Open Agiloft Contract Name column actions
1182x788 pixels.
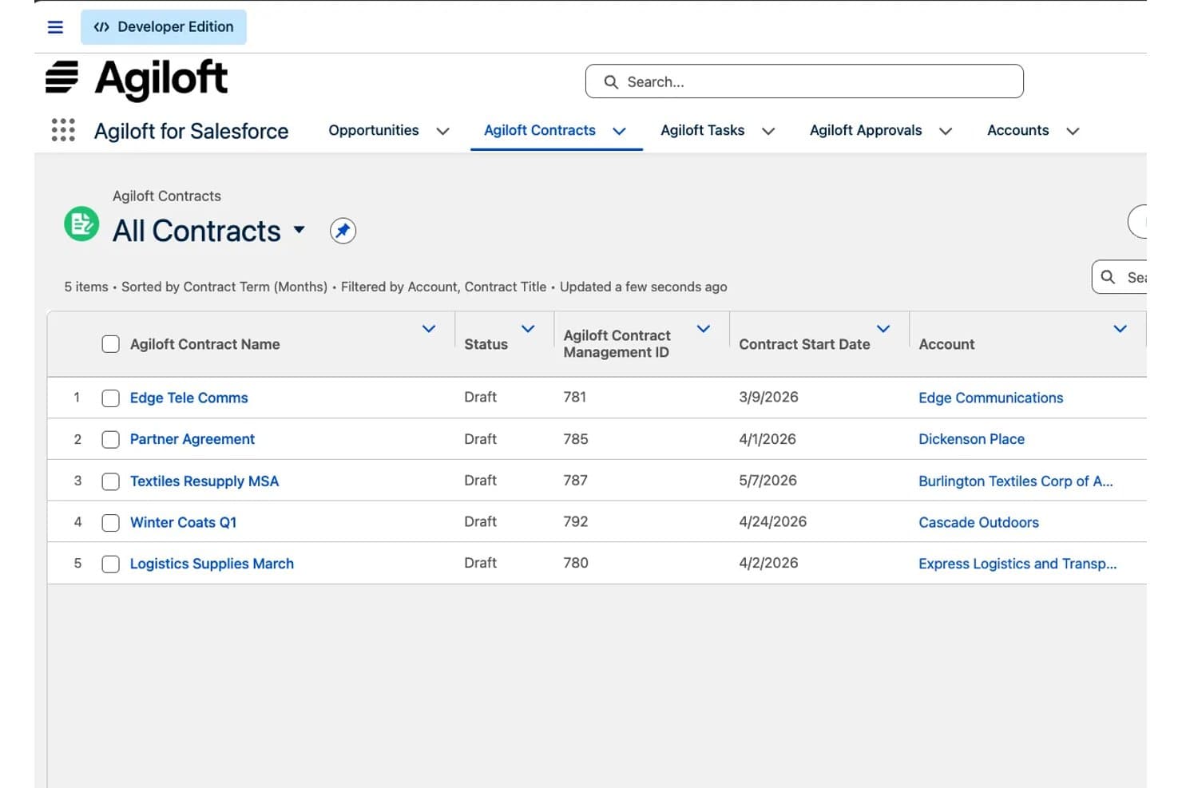pos(429,329)
